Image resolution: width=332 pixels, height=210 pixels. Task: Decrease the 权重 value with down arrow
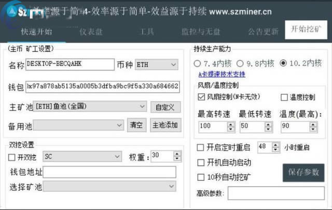pyautogui.click(x=177, y=159)
